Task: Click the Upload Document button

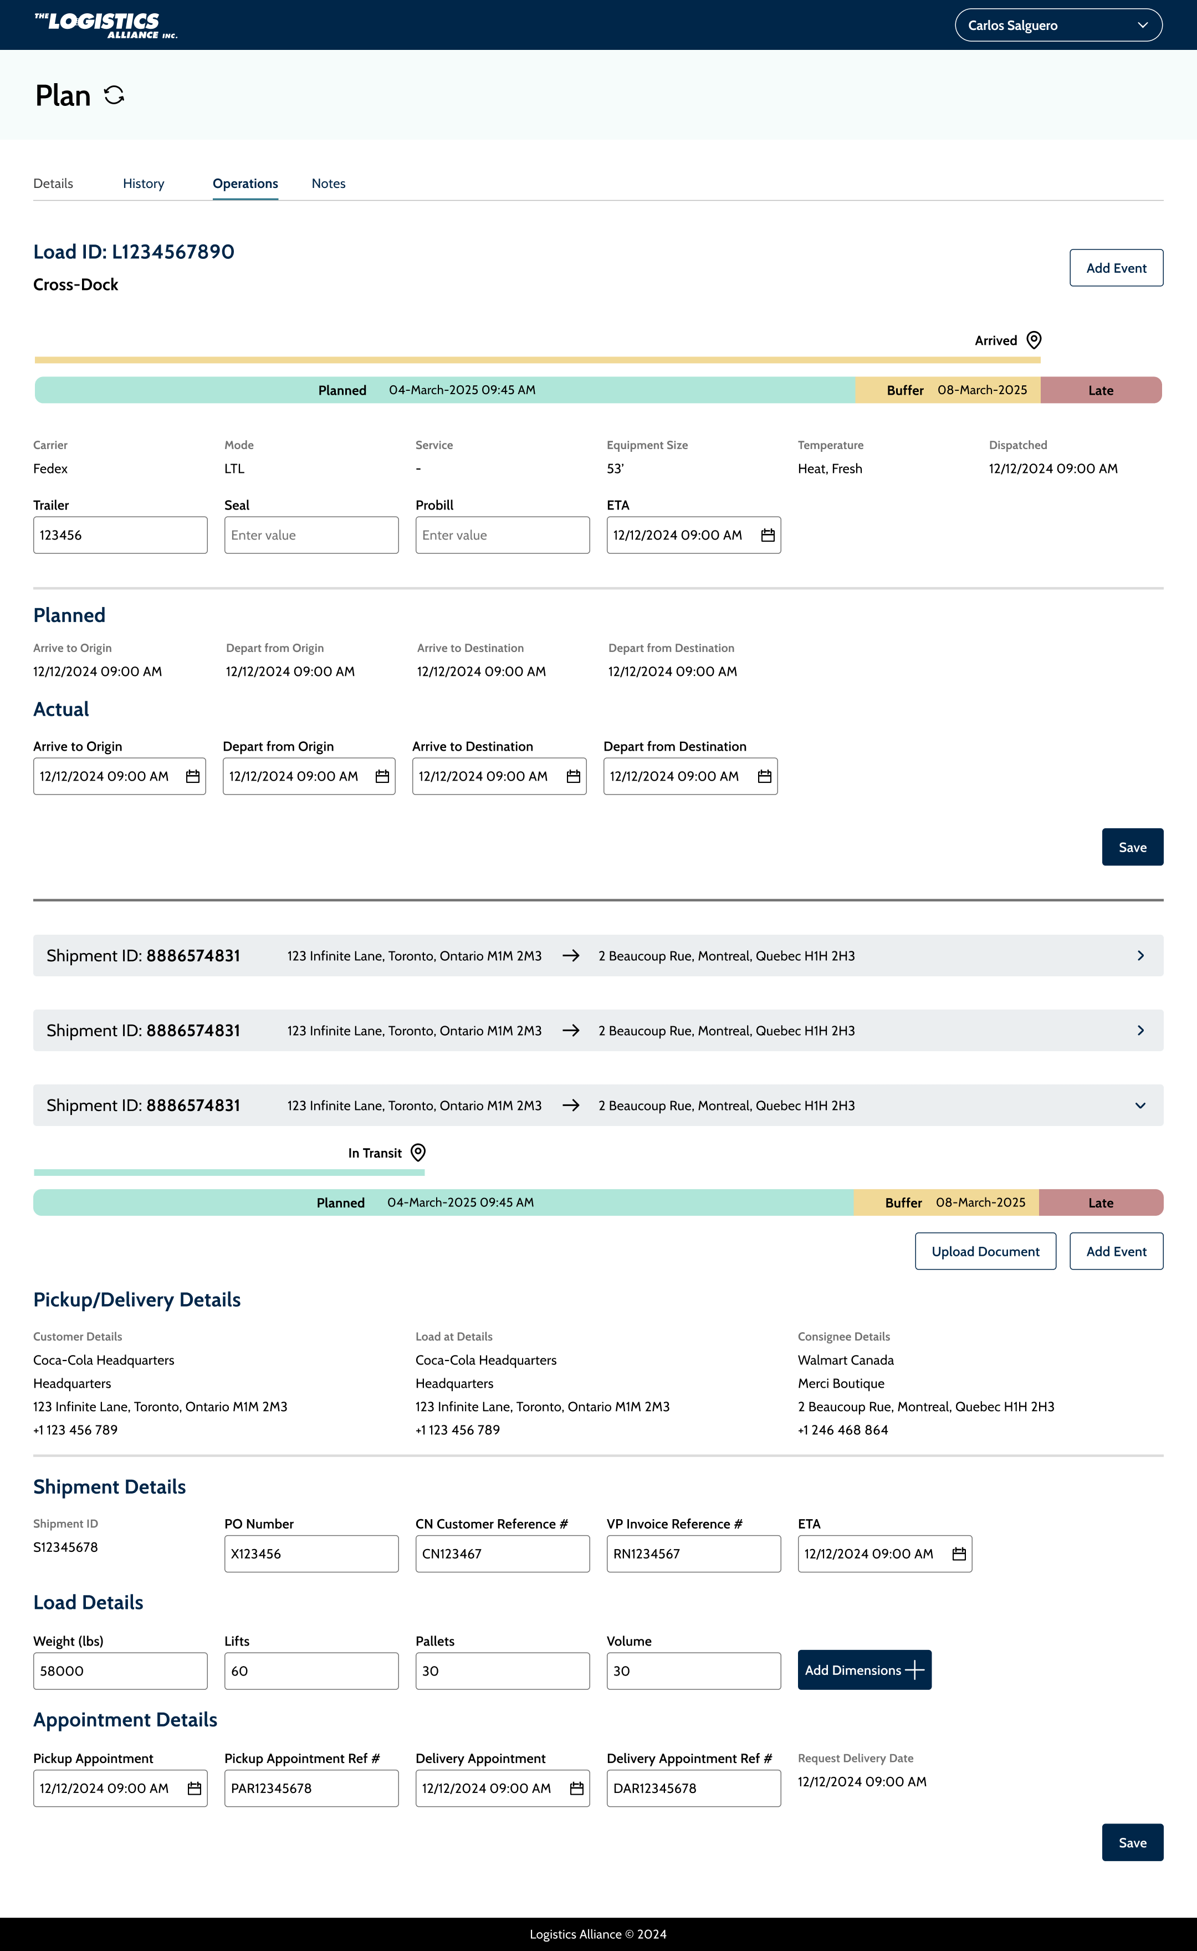Action: [985, 1251]
